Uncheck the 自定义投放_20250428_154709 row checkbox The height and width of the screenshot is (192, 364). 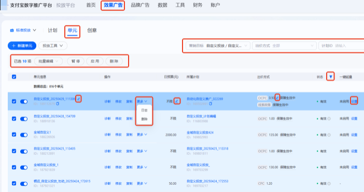[14, 119]
